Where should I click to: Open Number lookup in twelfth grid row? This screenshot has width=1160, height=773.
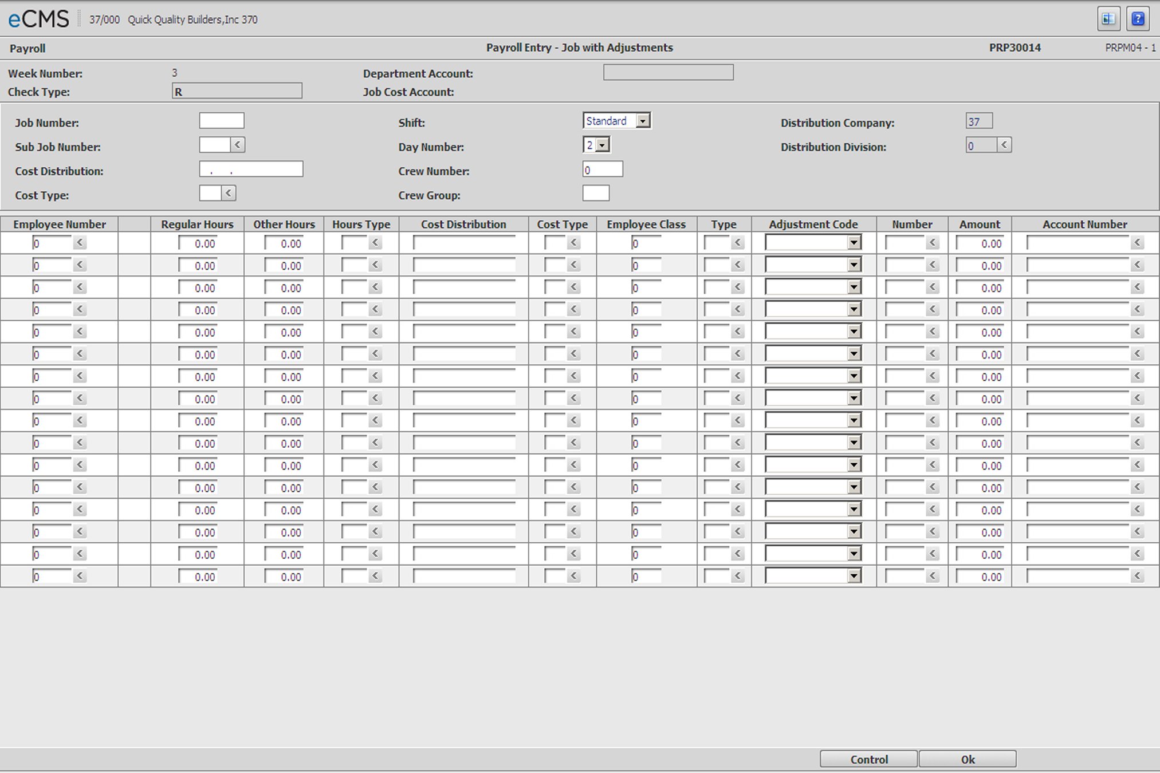click(933, 488)
